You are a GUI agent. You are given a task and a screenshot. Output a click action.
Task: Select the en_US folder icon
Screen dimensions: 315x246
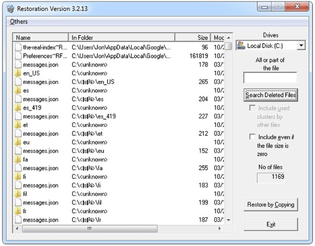coord(18,73)
